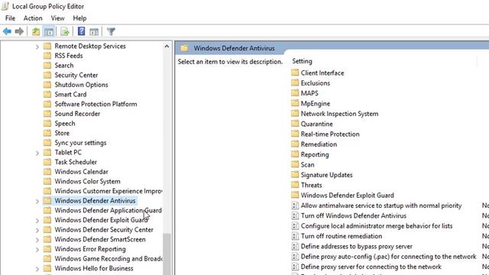Select Windows Color System in tree
Viewport: 489px width, 275px height.
[87, 182]
